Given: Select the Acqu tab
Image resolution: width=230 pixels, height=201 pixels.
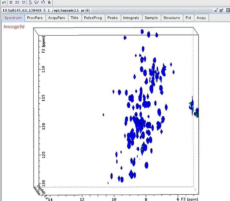Looking at the screenshot, I should coord(201,18).
